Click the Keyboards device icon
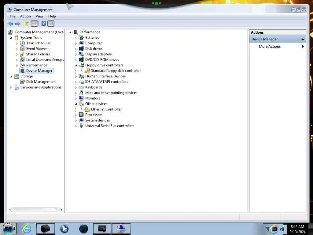The height and width of the screenshot is (235, 313). (81, 87)
